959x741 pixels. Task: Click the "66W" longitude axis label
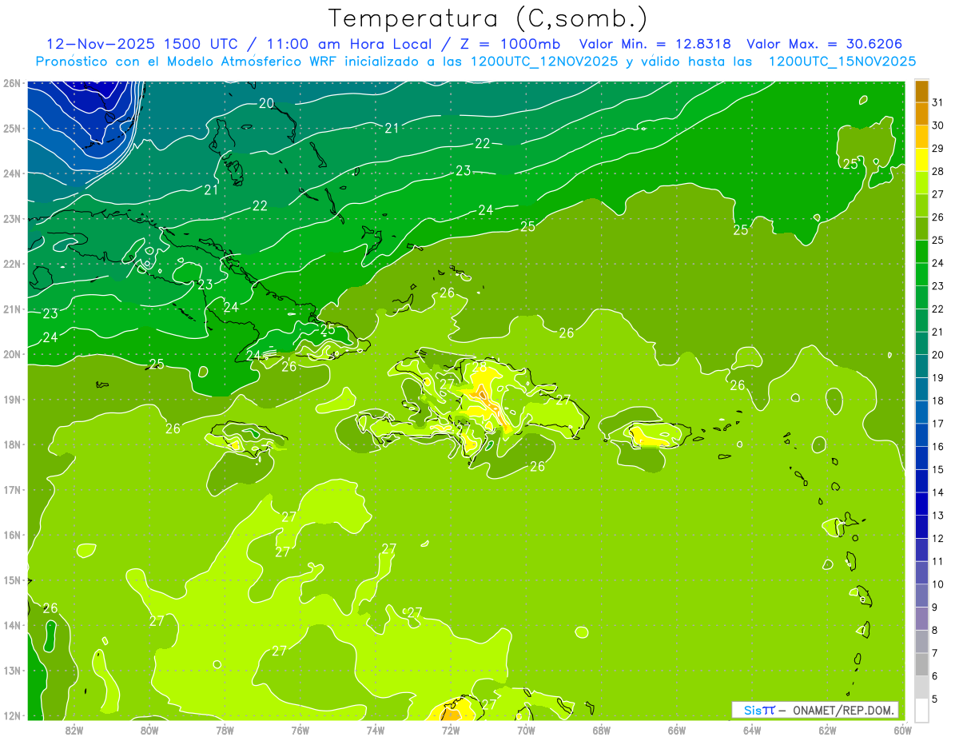676,730
